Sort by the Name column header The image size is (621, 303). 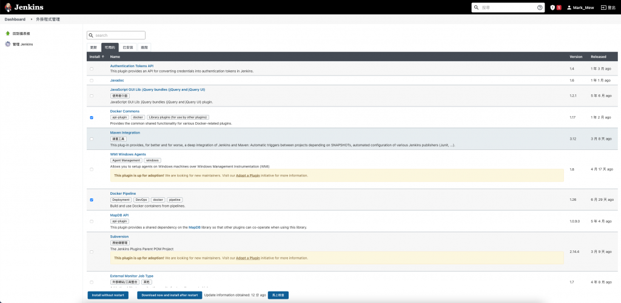(115, 56)
